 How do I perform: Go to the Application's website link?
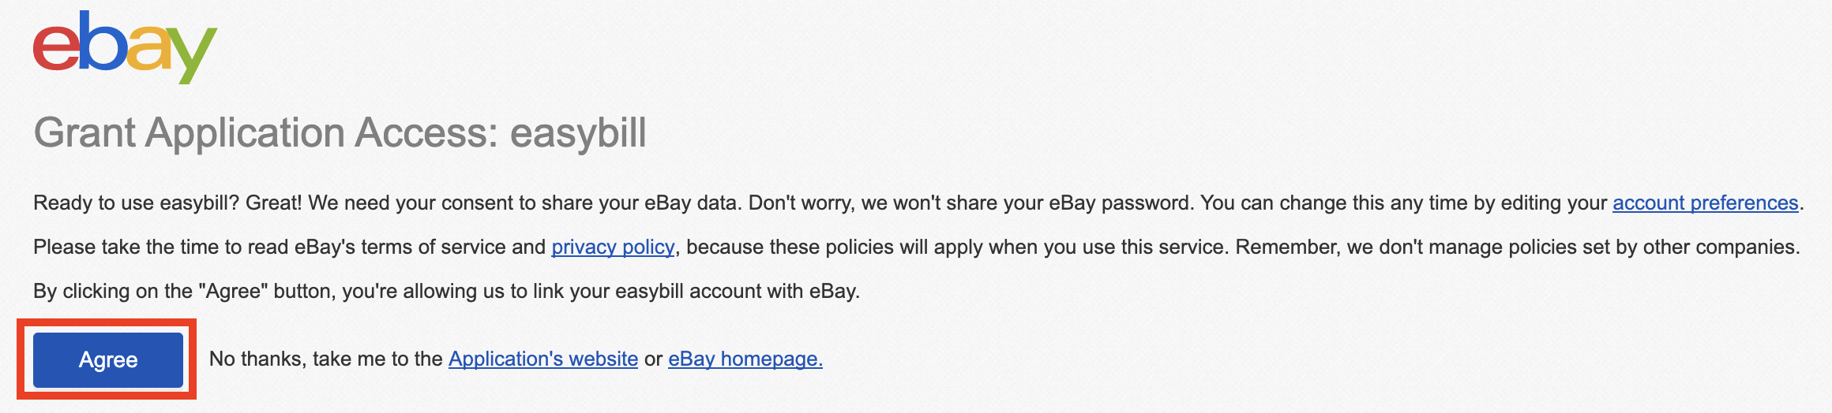coord(543,359)
